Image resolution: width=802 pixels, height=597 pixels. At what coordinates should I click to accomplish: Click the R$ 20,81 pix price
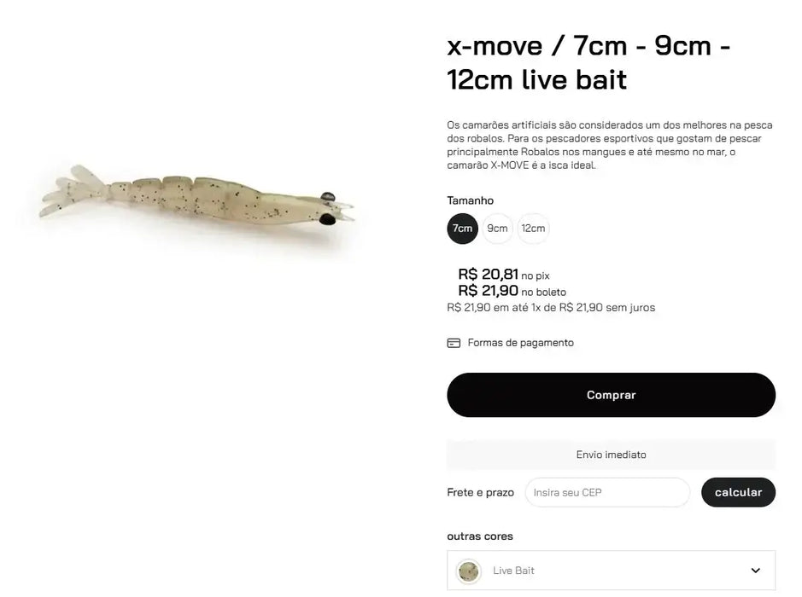click(x=489, y=274)
